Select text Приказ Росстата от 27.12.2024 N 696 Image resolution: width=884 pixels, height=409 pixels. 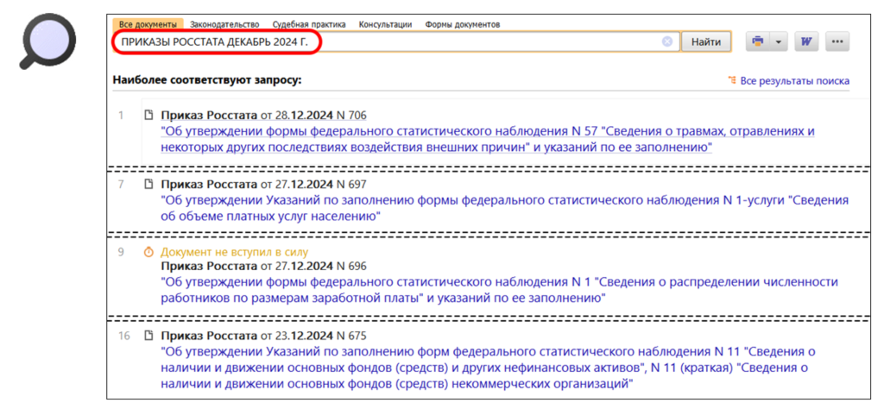tap(263, 266)
